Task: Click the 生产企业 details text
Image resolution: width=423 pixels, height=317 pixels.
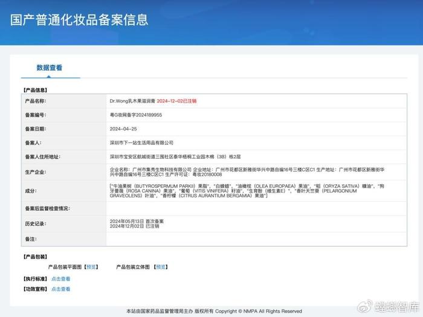Action: (247, 172)
